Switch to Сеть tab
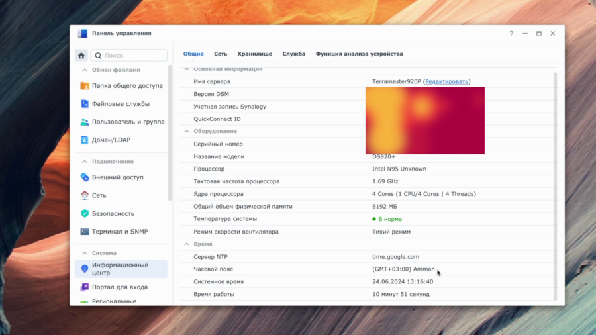 [221, 54]
